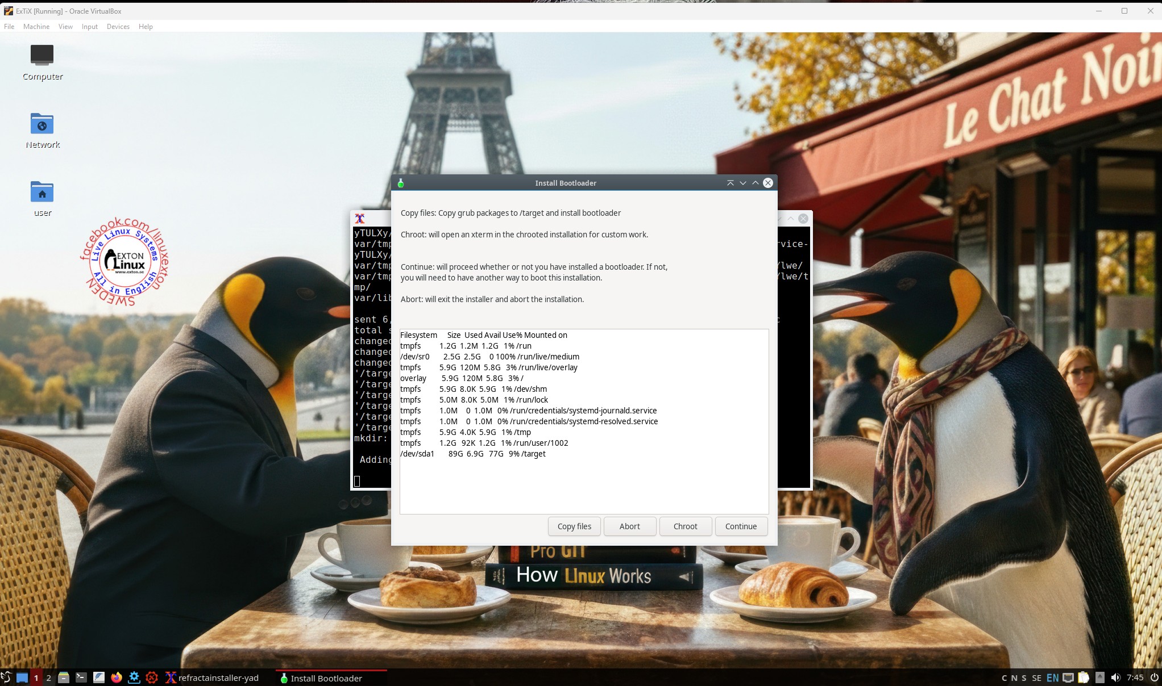This screenshot has height=686, width=1162.
Task: Open the file manager taskbar icon
Action: pos(64,677)
